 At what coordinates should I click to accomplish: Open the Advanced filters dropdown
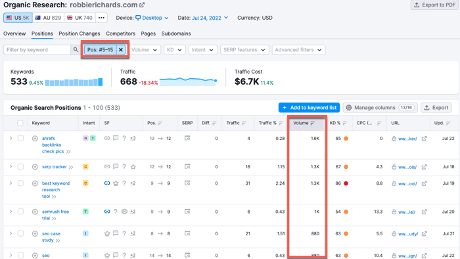click(x=298, y=50)
